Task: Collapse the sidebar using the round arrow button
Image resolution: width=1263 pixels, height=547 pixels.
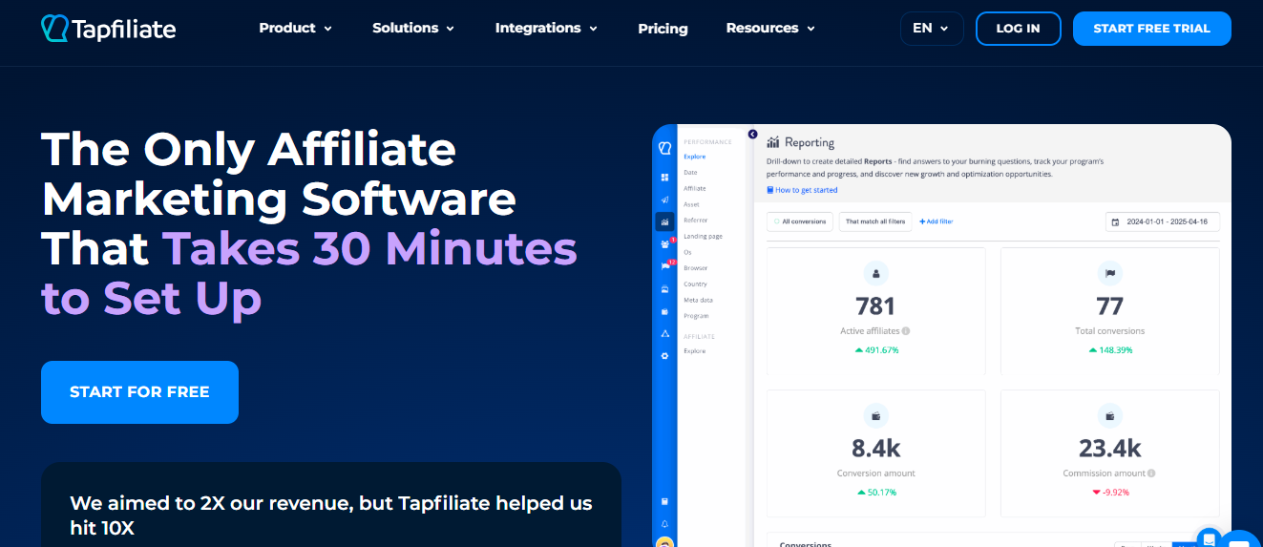Action: (x=752, y=135)
